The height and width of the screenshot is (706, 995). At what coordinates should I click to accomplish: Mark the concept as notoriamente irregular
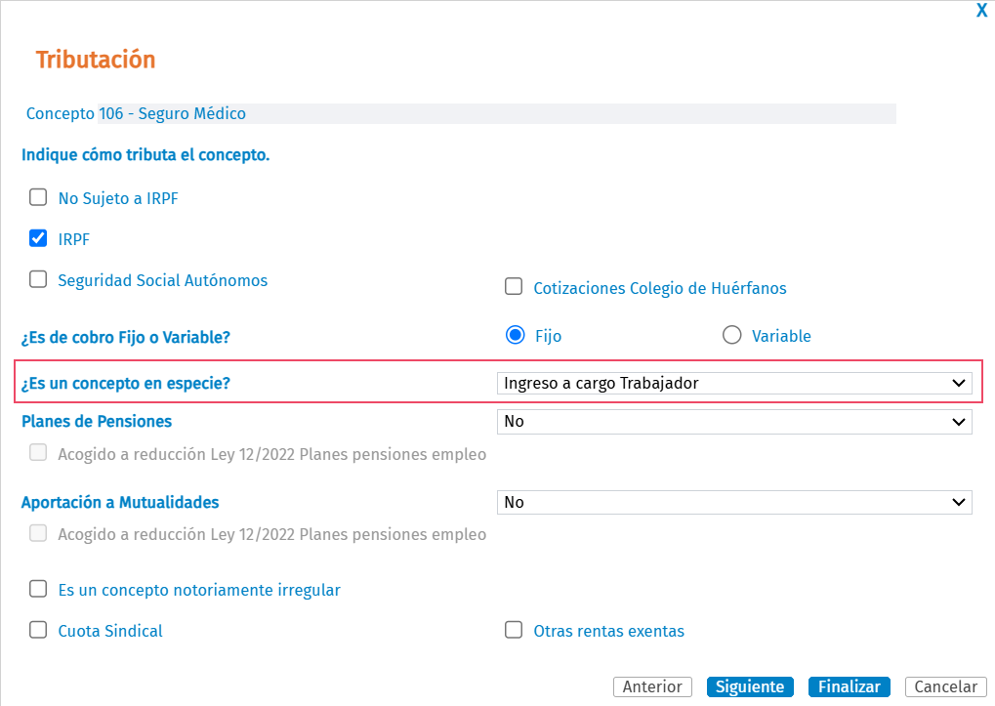37,588
